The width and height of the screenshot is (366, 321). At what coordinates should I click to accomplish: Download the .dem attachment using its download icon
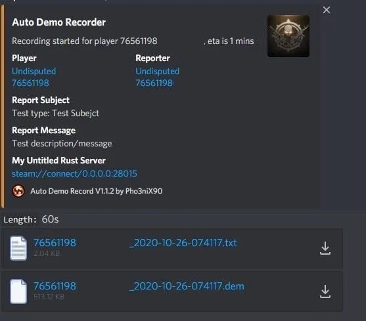coord(325,291)
